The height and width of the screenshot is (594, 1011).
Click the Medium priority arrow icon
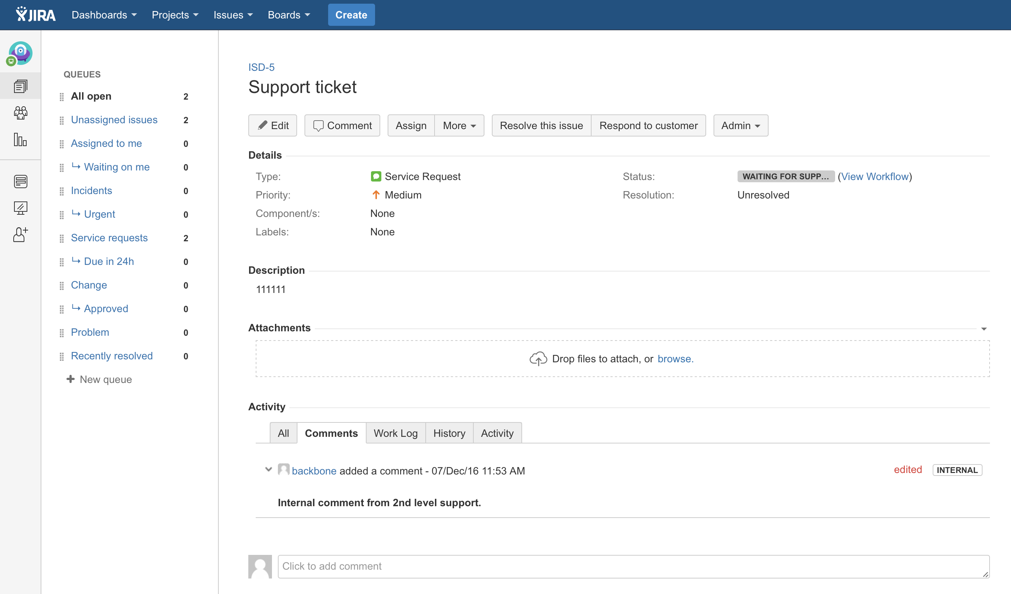pyautogui.click(x=376, y=195)
